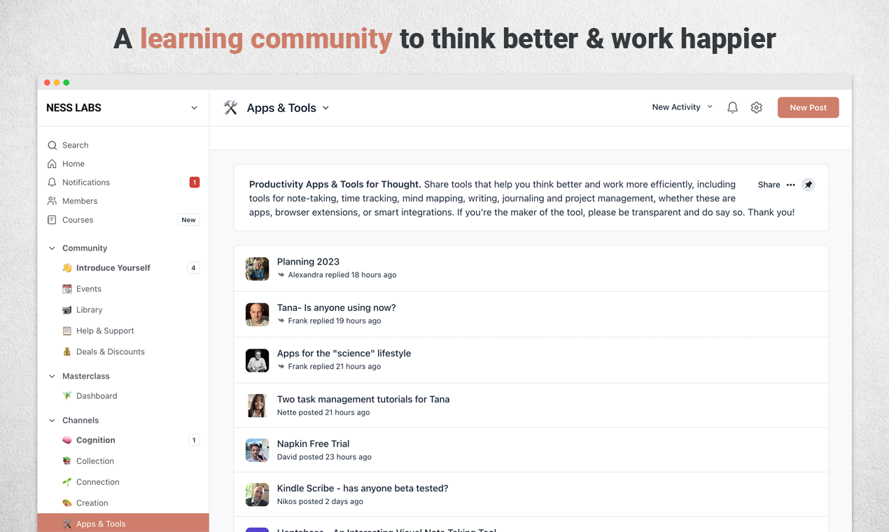
Task: Click the avatar on the Tana- Is anyone using post
Action: [x=257, y=314]
